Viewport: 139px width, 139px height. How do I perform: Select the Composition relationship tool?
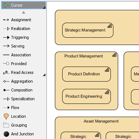point(23,90)
